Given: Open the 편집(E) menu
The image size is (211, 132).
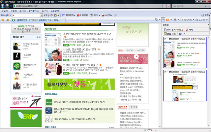Looking at the screenshot, I should tap(14, 11).
